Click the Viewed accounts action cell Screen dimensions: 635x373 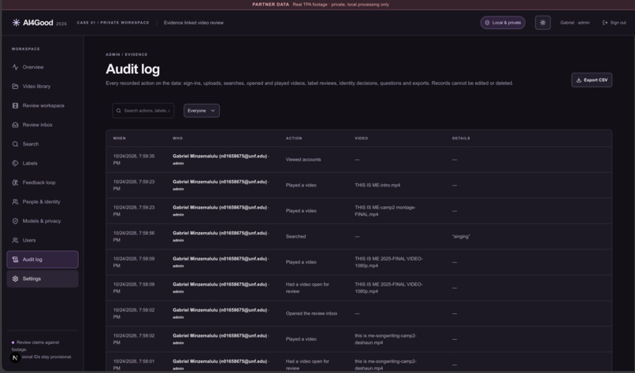pos(303,160)
